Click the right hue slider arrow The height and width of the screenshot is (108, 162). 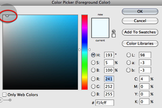click(89, 50)
